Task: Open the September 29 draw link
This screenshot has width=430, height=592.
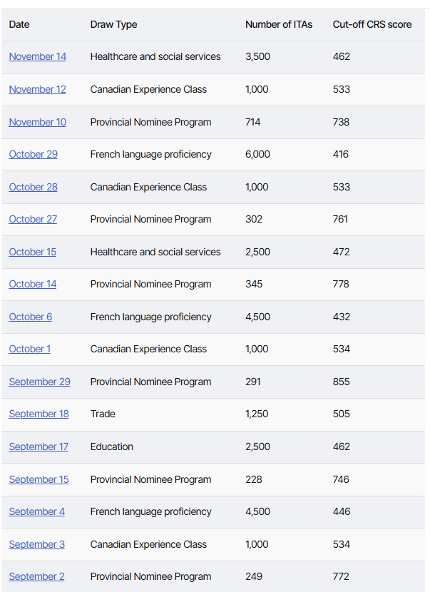Action: point(39,382)
